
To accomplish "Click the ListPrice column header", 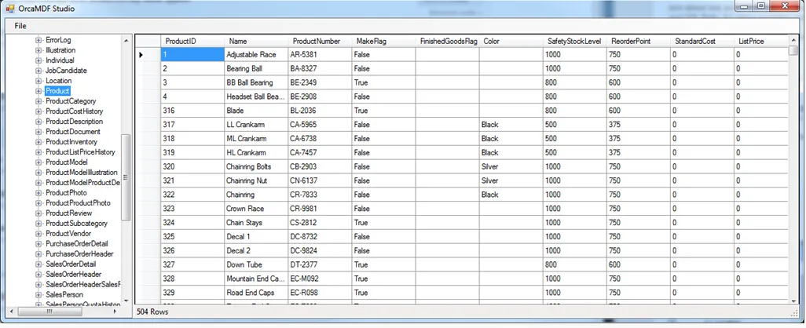I will (752, 41).
